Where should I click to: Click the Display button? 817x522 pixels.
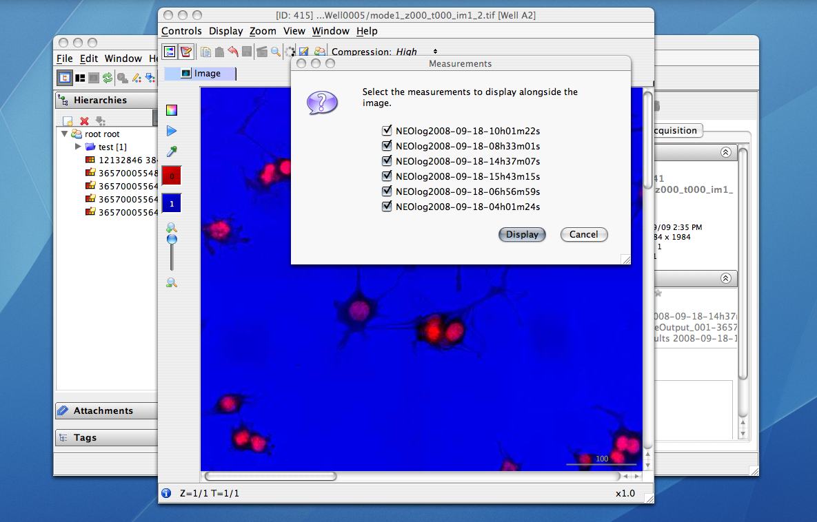(x=522, y=235)
